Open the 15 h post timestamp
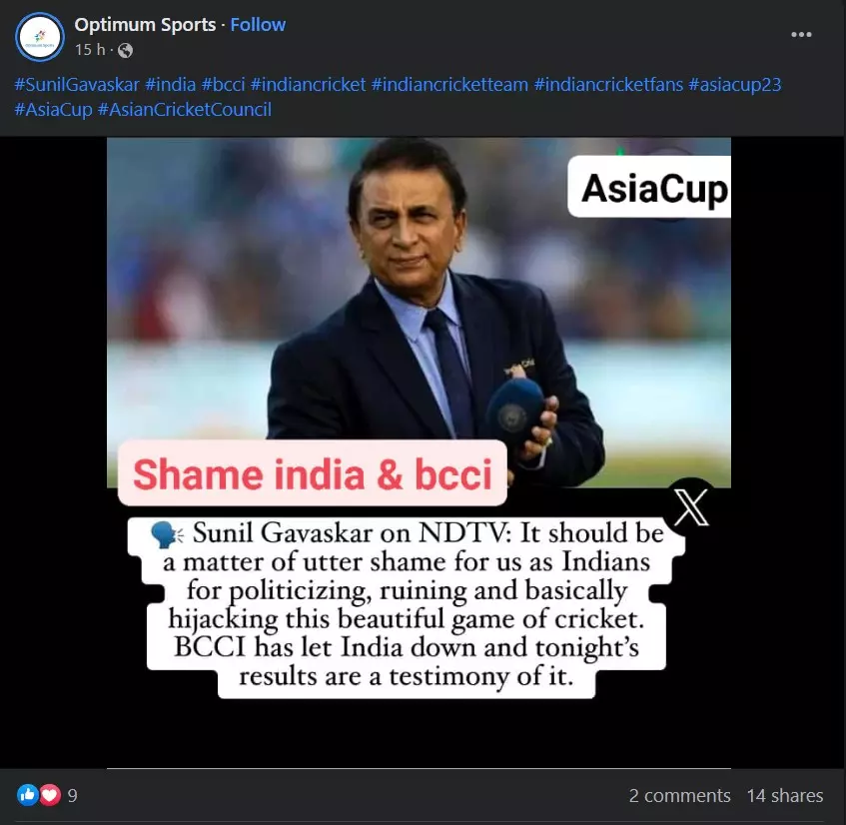 [x=90, y=50]
